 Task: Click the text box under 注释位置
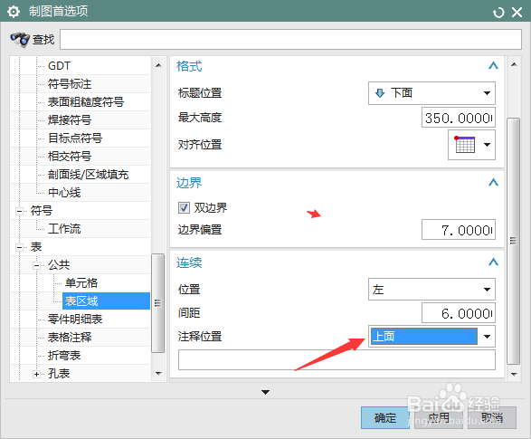click(x=337, y=359)
